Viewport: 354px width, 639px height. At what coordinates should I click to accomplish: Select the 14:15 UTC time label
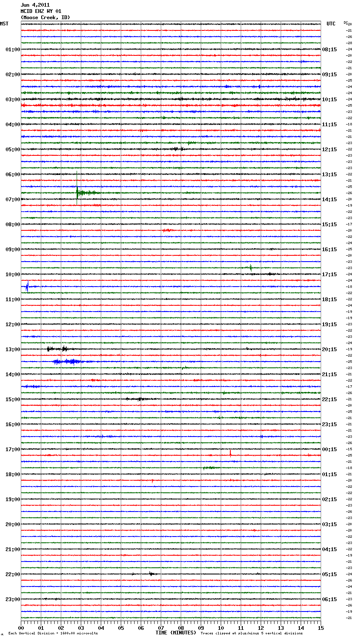pos(329,200)
